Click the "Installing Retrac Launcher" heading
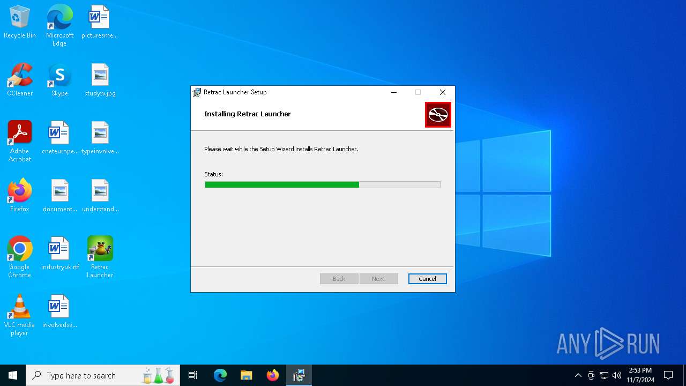 point(248,114)
